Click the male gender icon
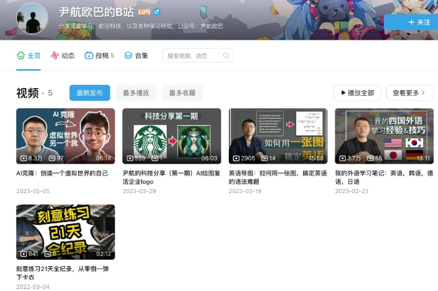 [157, 12]
